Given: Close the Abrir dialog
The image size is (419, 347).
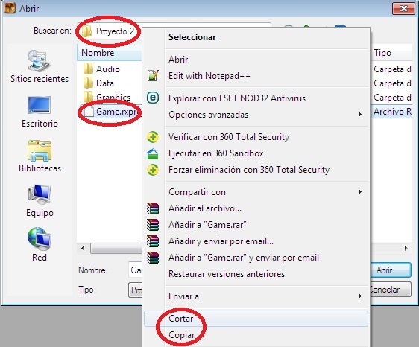Looking at the screenshot, I should (404, 8).
